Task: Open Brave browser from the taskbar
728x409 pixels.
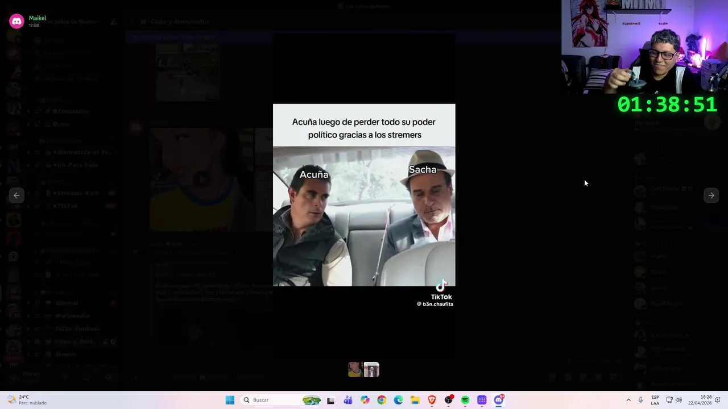Action: coord(432,400)
